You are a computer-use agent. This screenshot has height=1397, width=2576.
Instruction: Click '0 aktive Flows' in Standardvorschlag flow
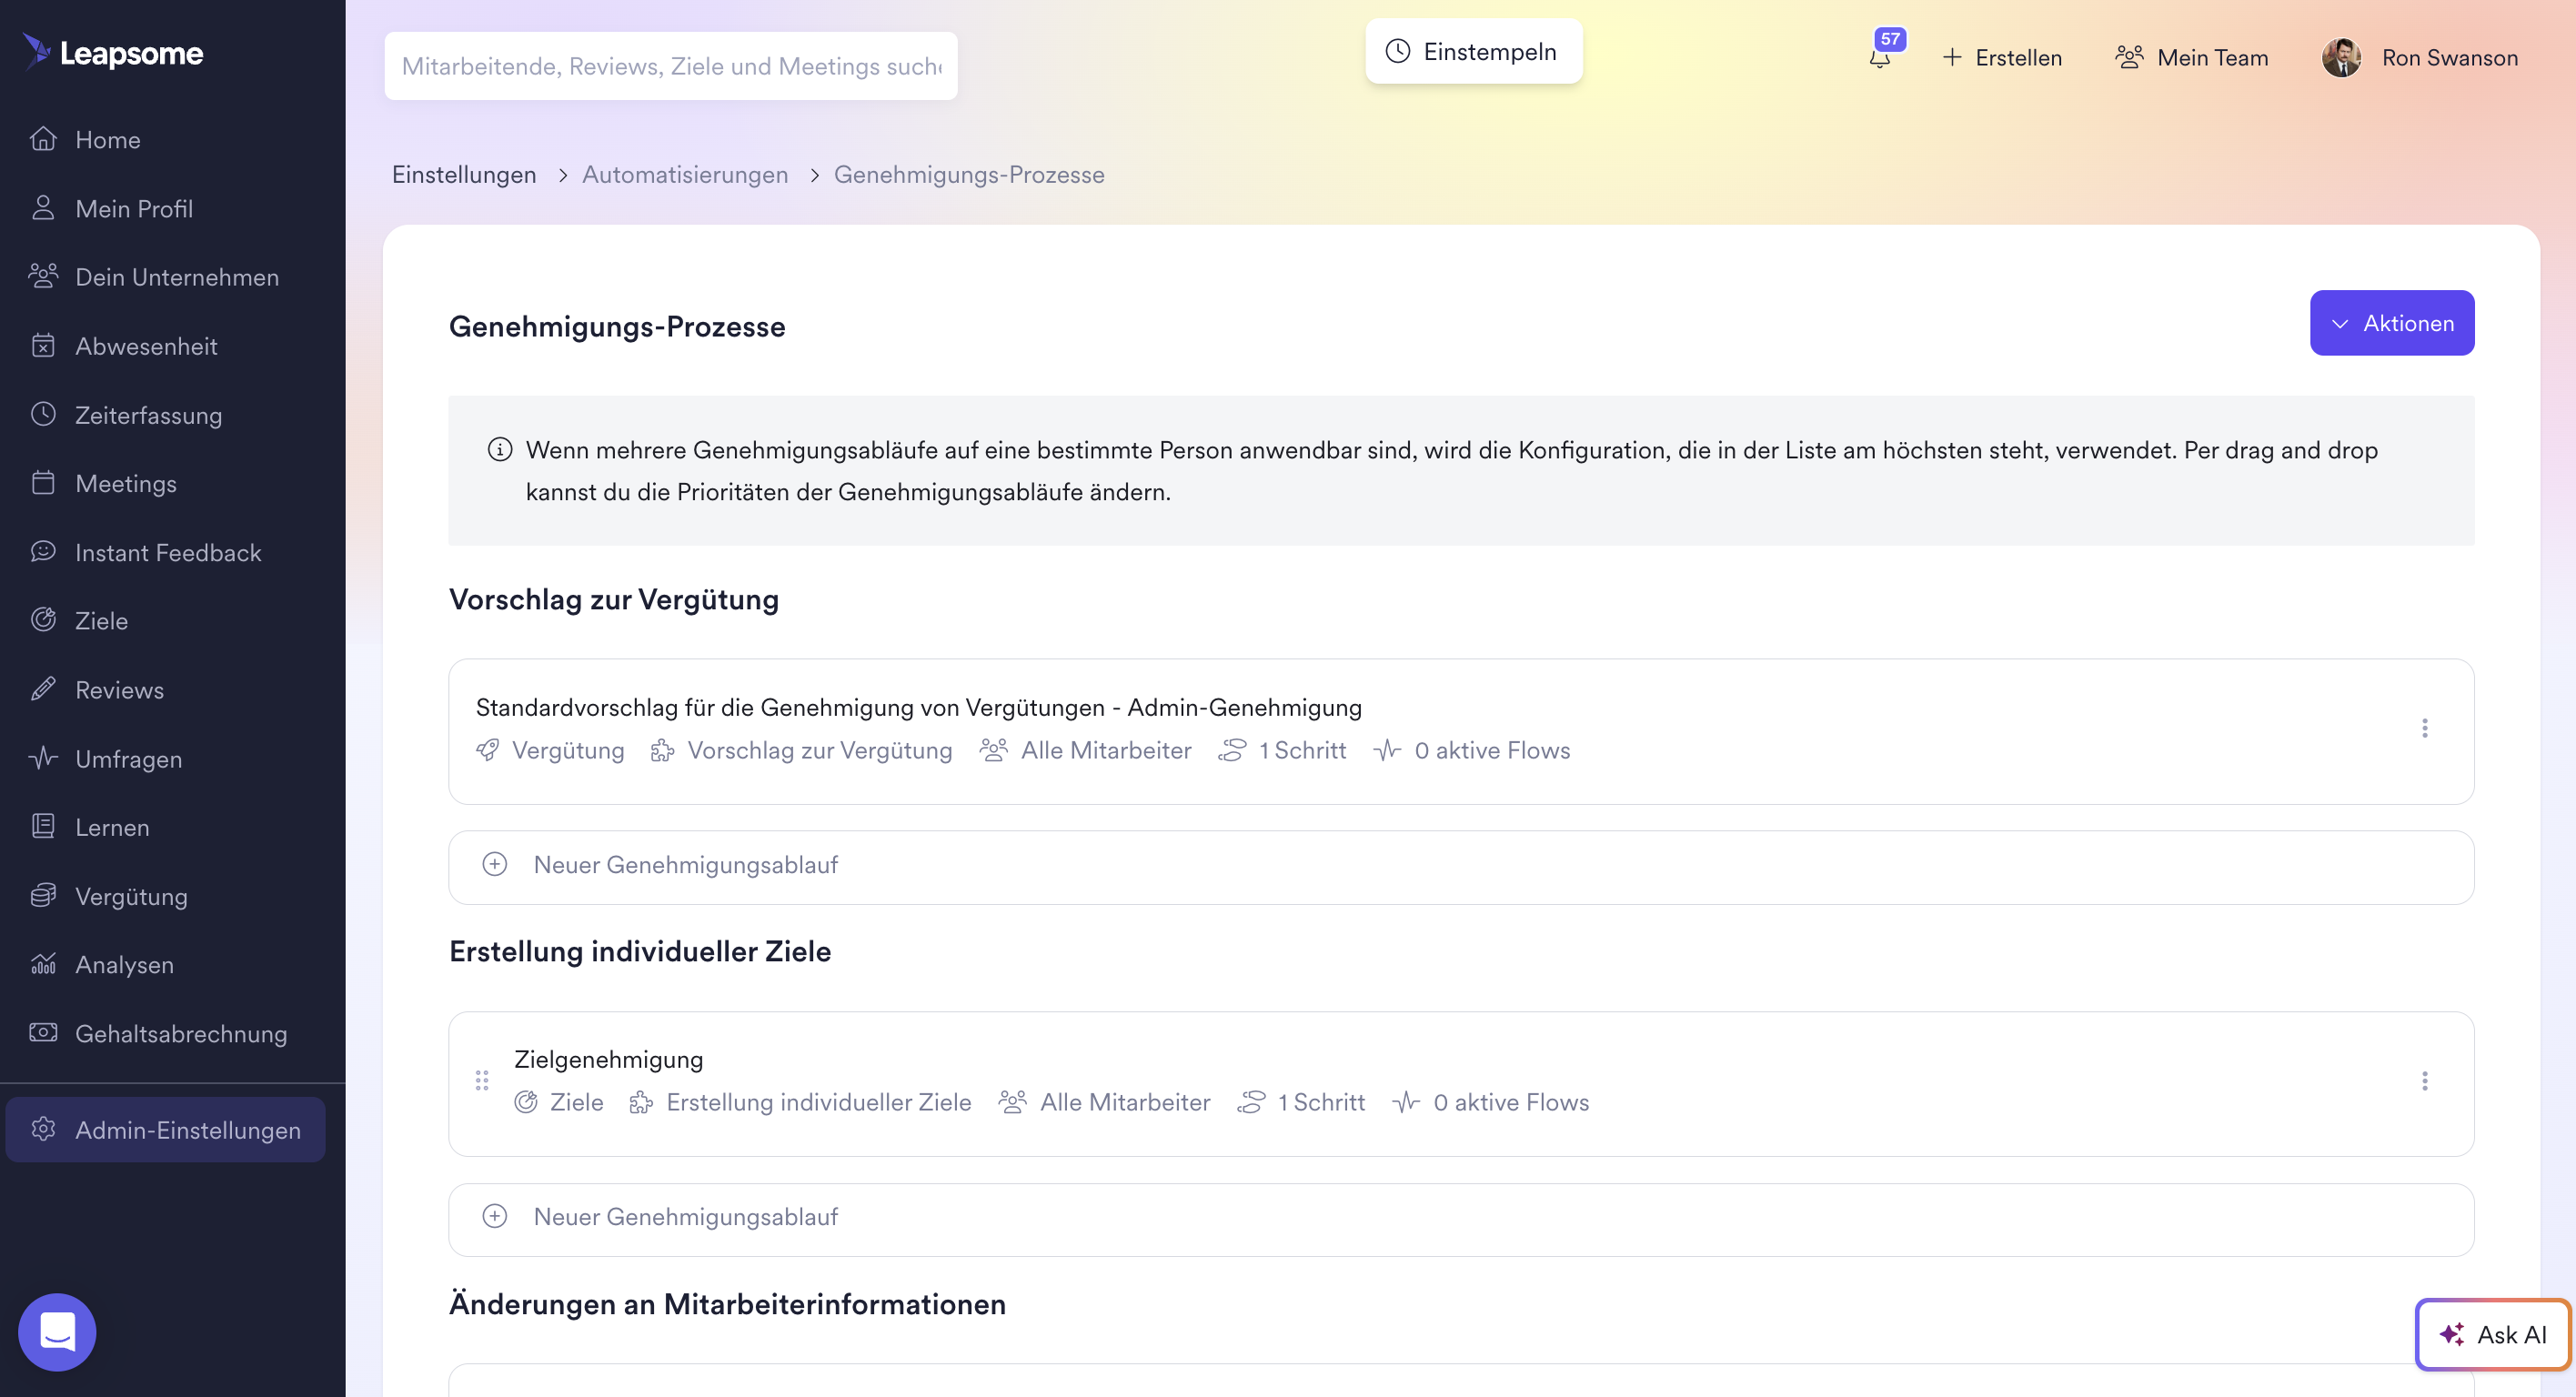tap(1492, 750)
